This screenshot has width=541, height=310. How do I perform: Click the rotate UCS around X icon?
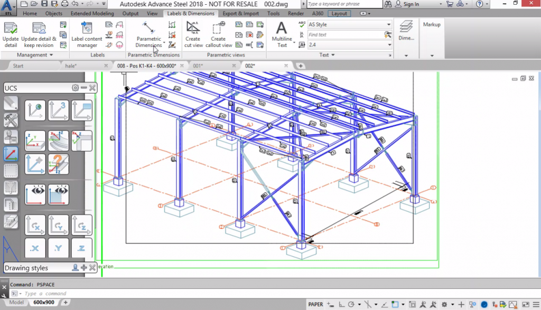pyautogui.click(x=35, y=225)
